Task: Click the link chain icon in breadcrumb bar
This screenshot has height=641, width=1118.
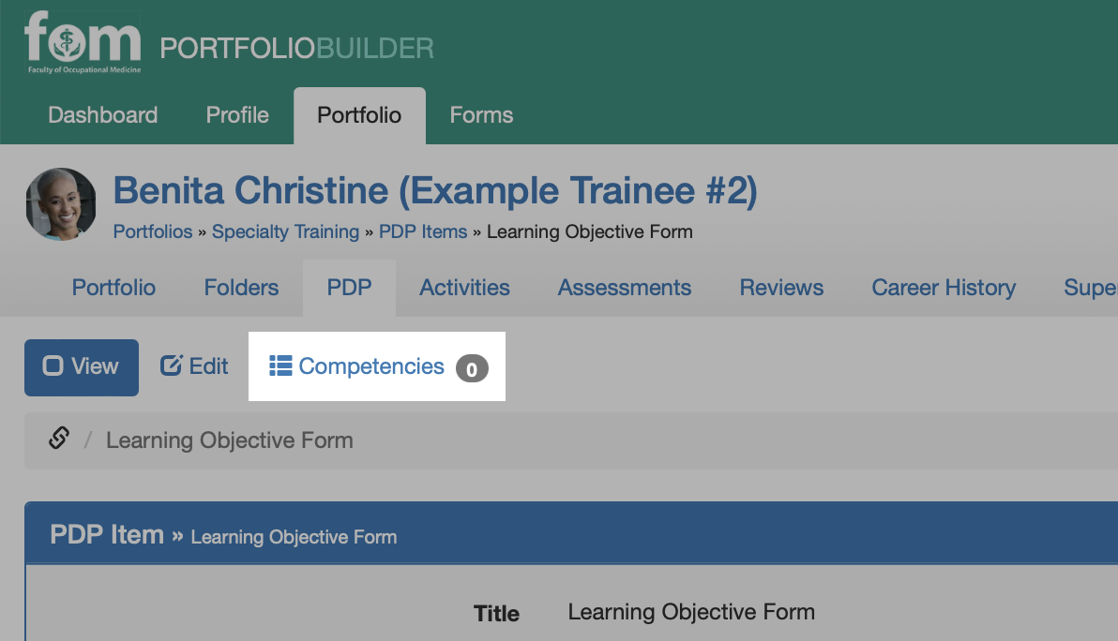Action: (x=59, y=438)
